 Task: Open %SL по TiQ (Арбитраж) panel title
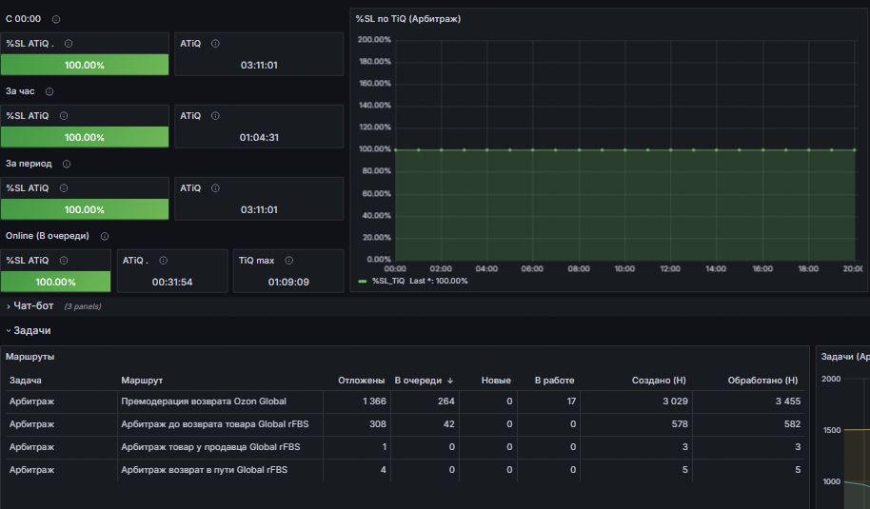[408, 19]
